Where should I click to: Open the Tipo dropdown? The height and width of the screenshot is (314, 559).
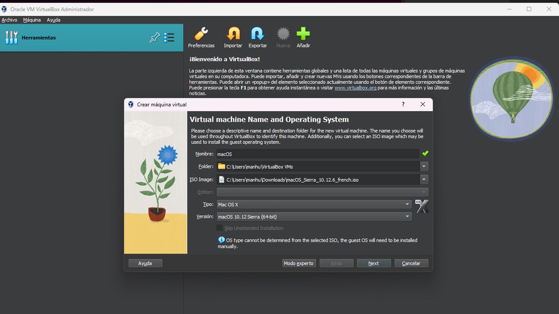(314, 204)
